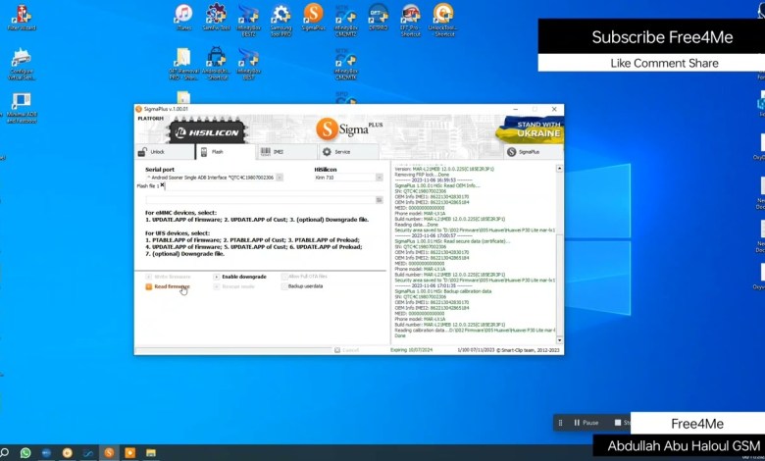The width and height of the screenshot is (765, 461).
Task: Open the EFT Pro shortcut icon
Action: pos(410,20)
